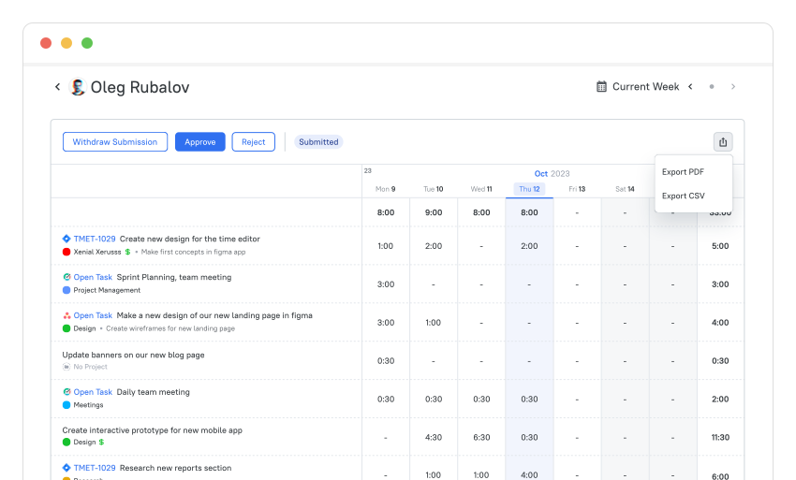796x480 pixels.
Task: Jump to today using the dot indicator
Action: tap(712, 87)
